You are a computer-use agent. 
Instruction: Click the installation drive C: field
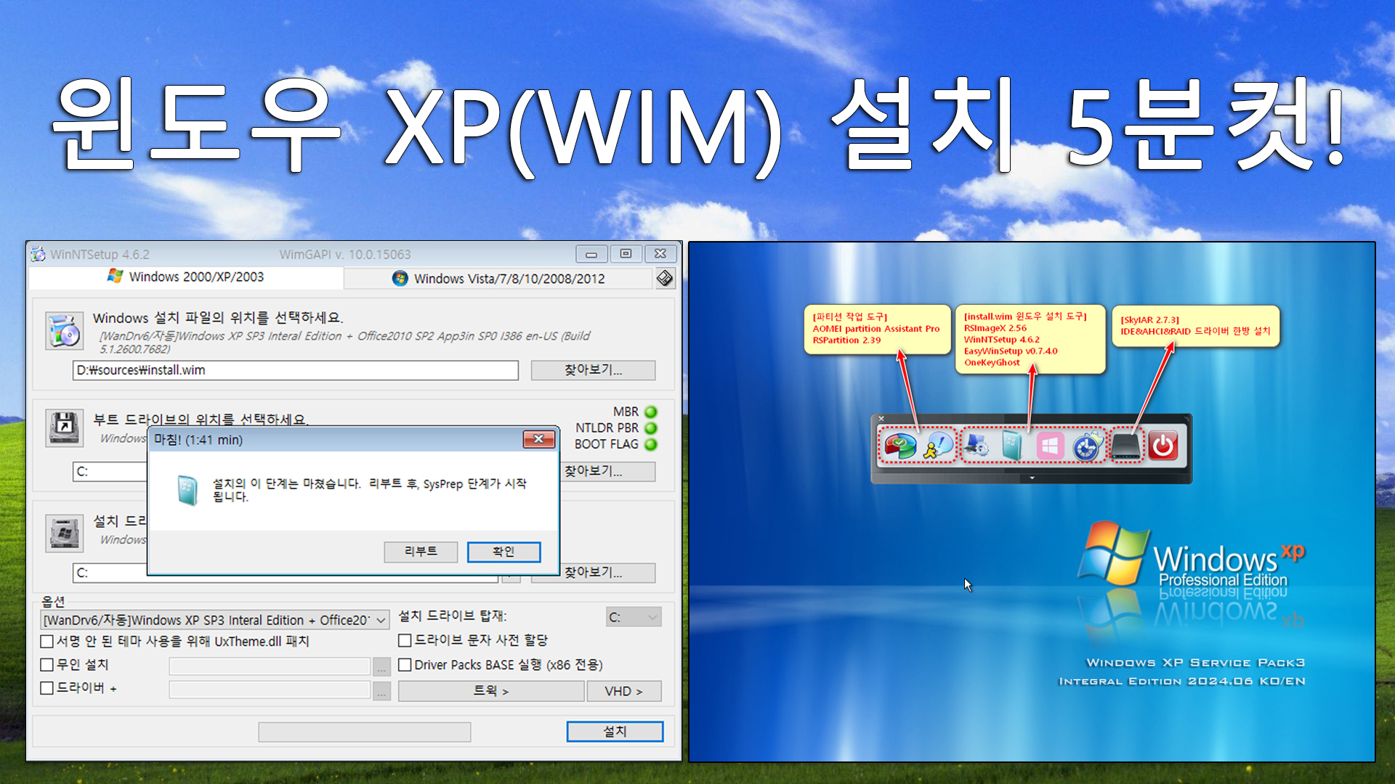pyautogui.click(x=110, y=573)
